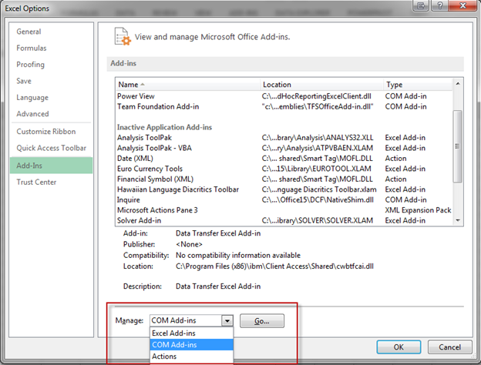The height and width of the screenshot is (365, 481).
Task: Select Hawaiian Language Diacritics Toolbar row
Action: 284,189
